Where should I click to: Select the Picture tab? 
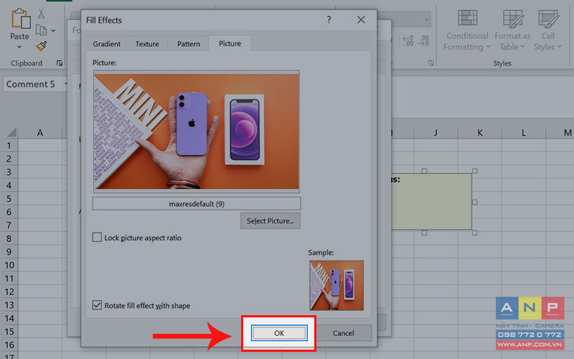[x=230, y=43]
